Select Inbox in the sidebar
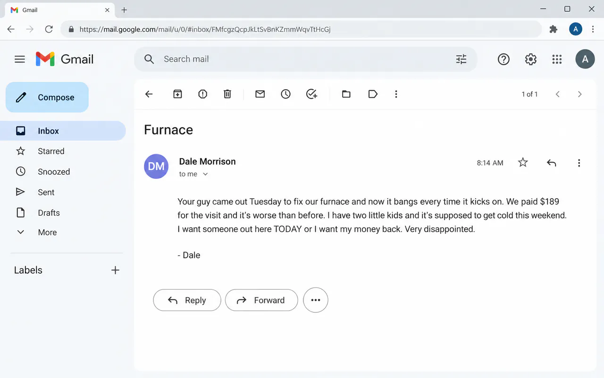 tap(63, 131)
